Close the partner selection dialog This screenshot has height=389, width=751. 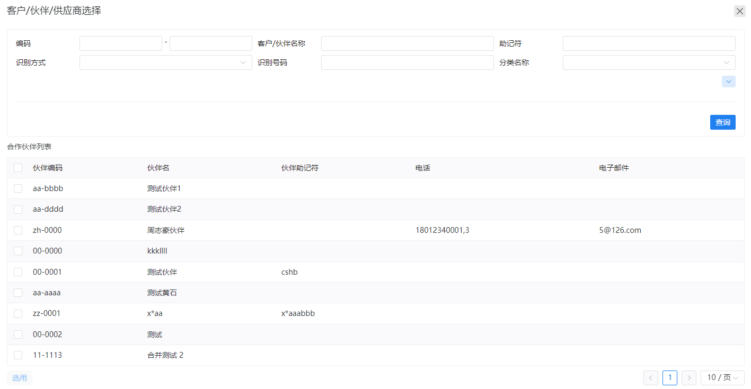[739, 11]
